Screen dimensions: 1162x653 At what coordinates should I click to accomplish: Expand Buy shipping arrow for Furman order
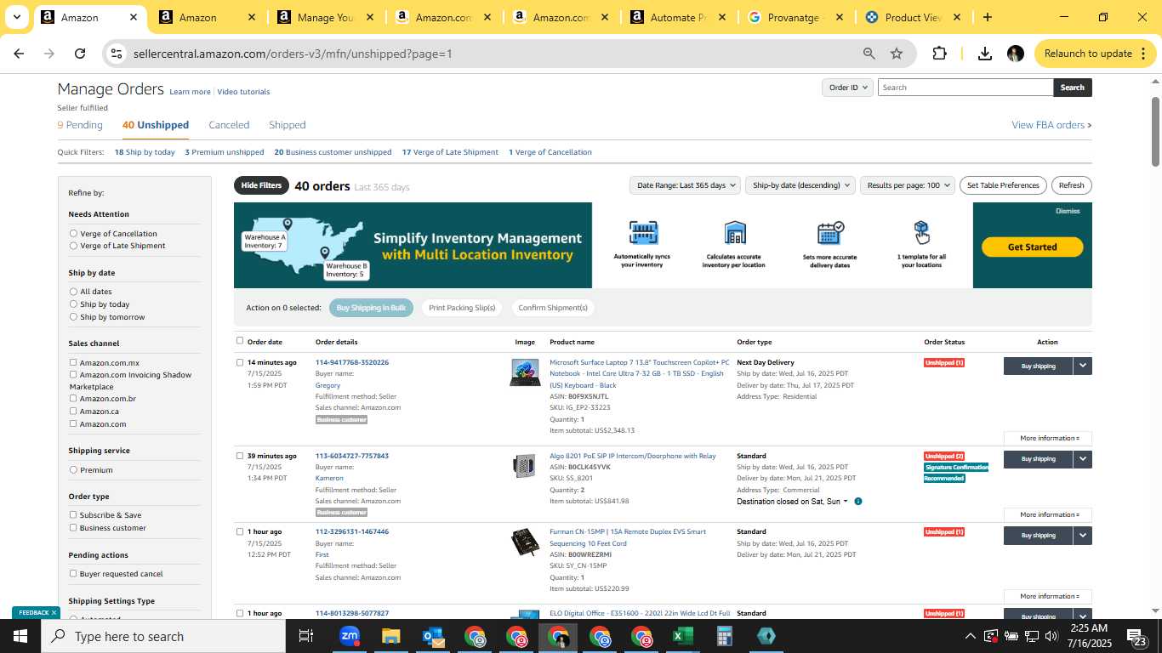(1083, 536)
